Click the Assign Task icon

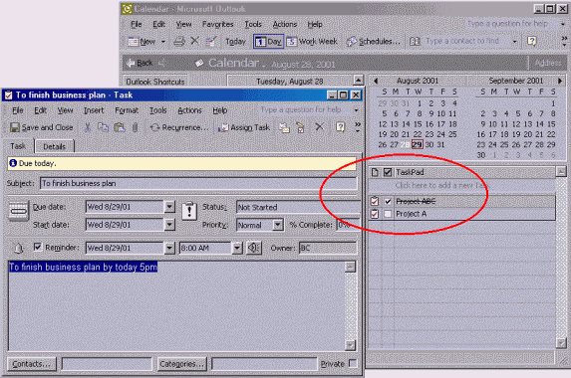coord(223,127)
